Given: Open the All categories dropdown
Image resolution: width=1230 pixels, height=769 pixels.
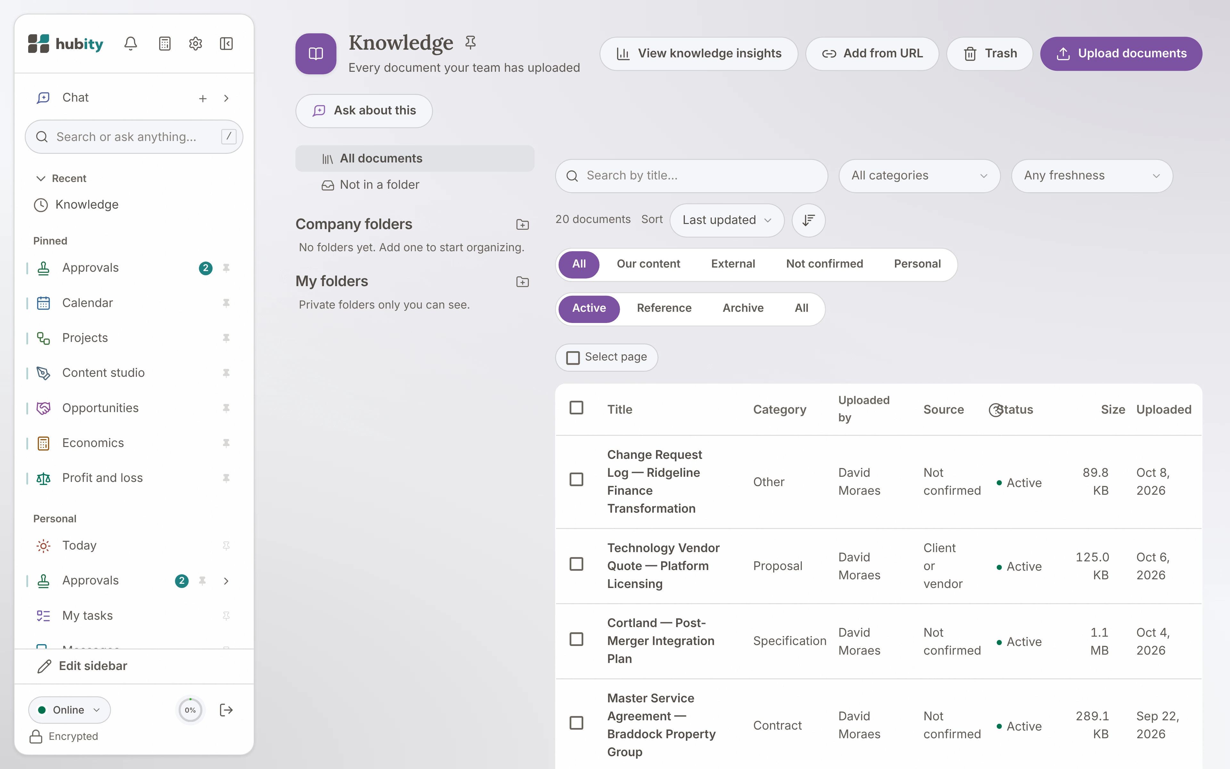Looking at the screenshot, I should (x=919, y=176).
